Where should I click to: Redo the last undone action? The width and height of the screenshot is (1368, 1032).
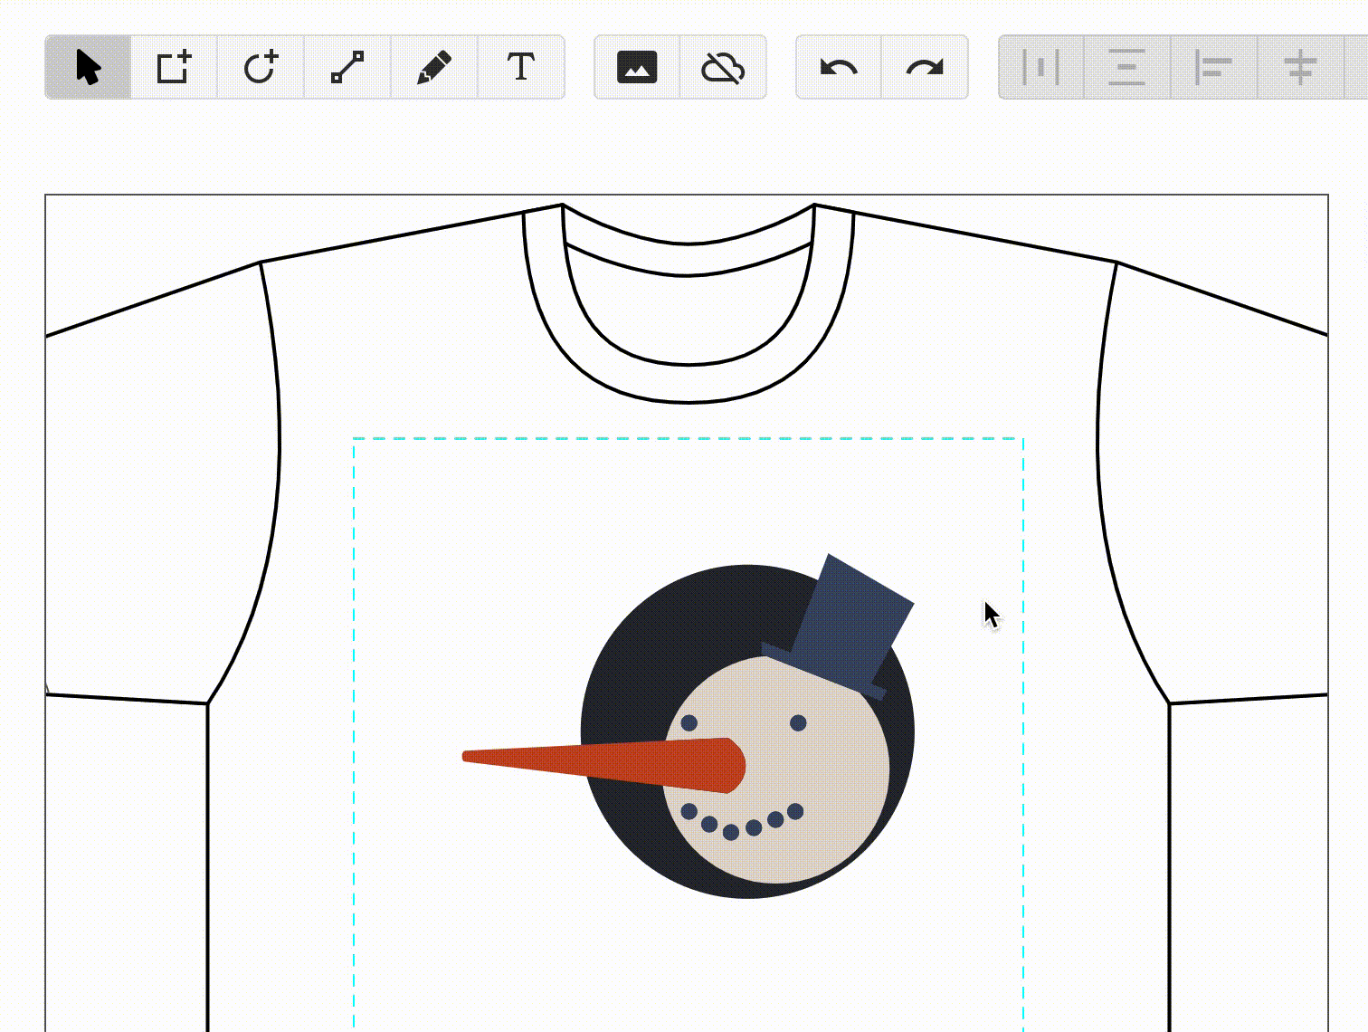(925, 68)
